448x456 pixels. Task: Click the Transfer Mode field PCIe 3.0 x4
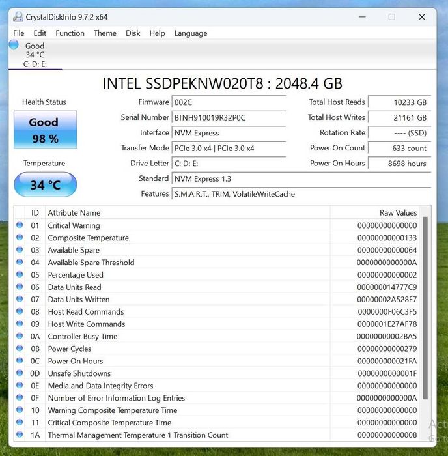229,149
